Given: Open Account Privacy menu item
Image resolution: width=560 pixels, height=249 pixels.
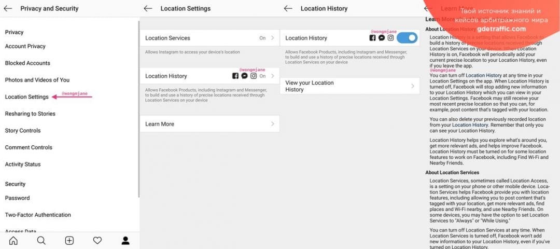Looking at the screenshot, I should (25, 46).
